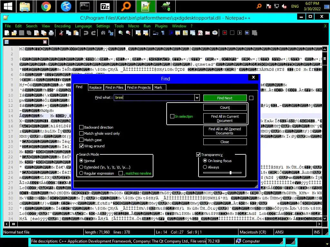
Task: Open Chrome from the taskbar
Action: pos(46,6)
